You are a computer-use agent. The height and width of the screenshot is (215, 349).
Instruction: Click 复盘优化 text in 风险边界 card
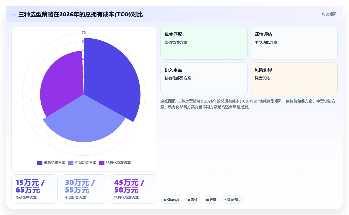[x=262, y=78]
